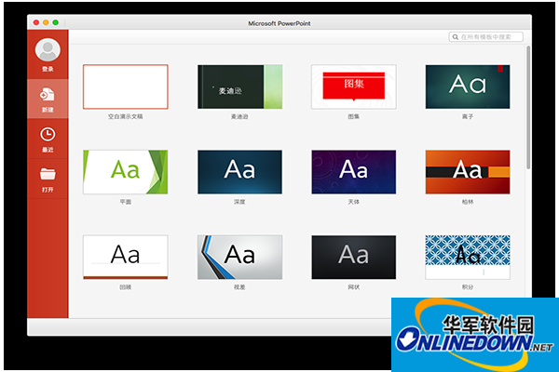The height and width of the screenshot is (372, 559).
Task: Pick the white 回顾 template thumbnail
Action: click(126, 257)
